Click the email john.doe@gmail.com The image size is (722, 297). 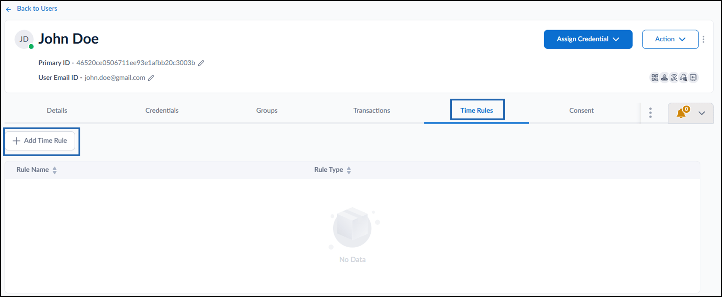pos(115,78)
